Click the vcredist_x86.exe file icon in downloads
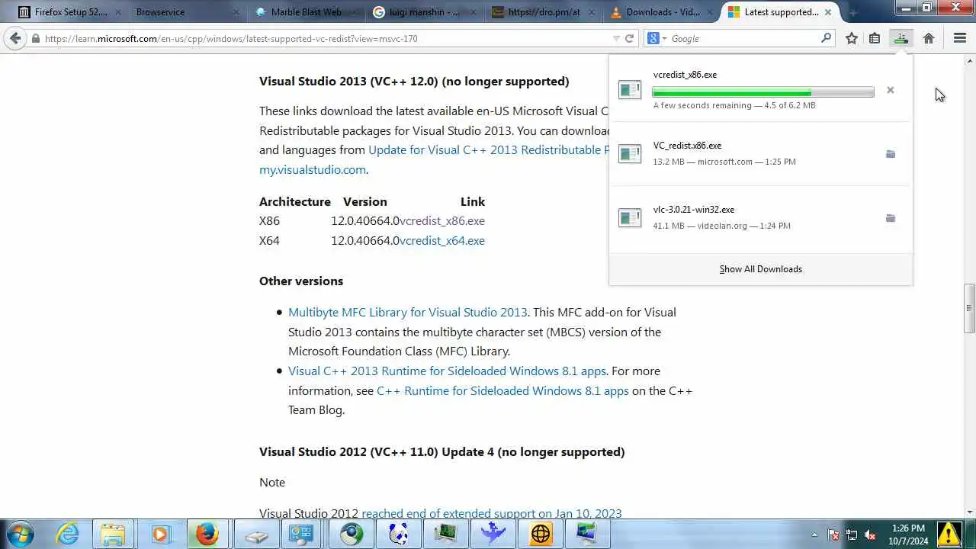The height and width of the screenshot is (549, 976). click(630, 90)
